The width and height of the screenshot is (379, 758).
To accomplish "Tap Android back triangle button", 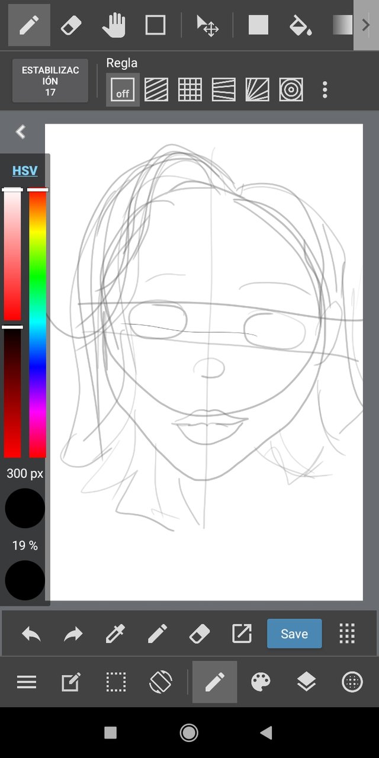I will (266, 733).
